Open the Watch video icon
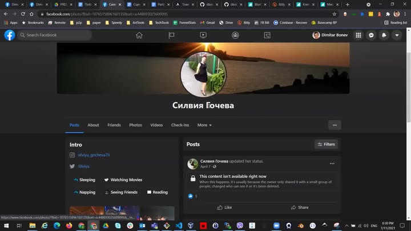The image size is (411, 231). pyautogui.click(x=203, y=35)
